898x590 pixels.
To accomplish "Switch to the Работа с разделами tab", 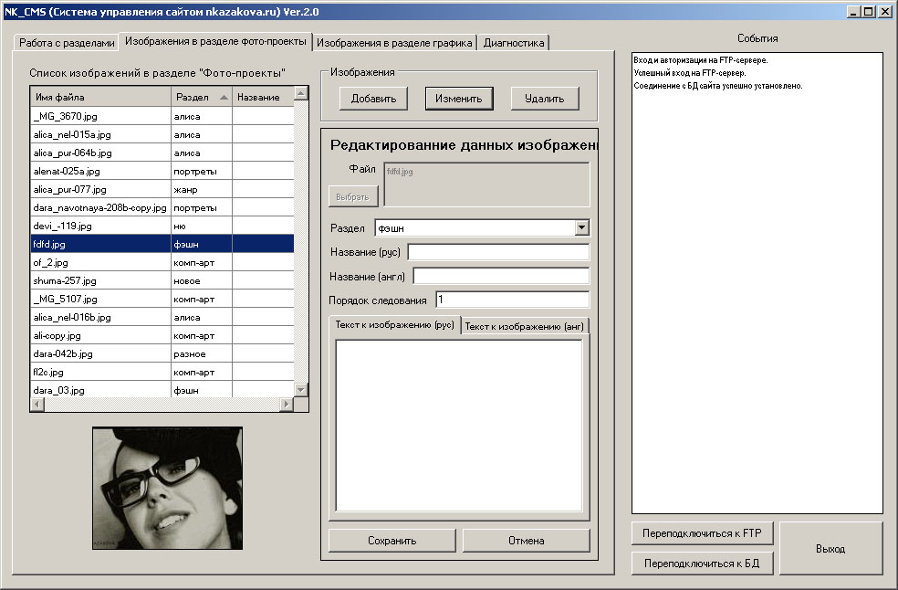I will click(x=67, y=43).
